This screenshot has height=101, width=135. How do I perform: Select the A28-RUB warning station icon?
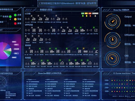85,52
